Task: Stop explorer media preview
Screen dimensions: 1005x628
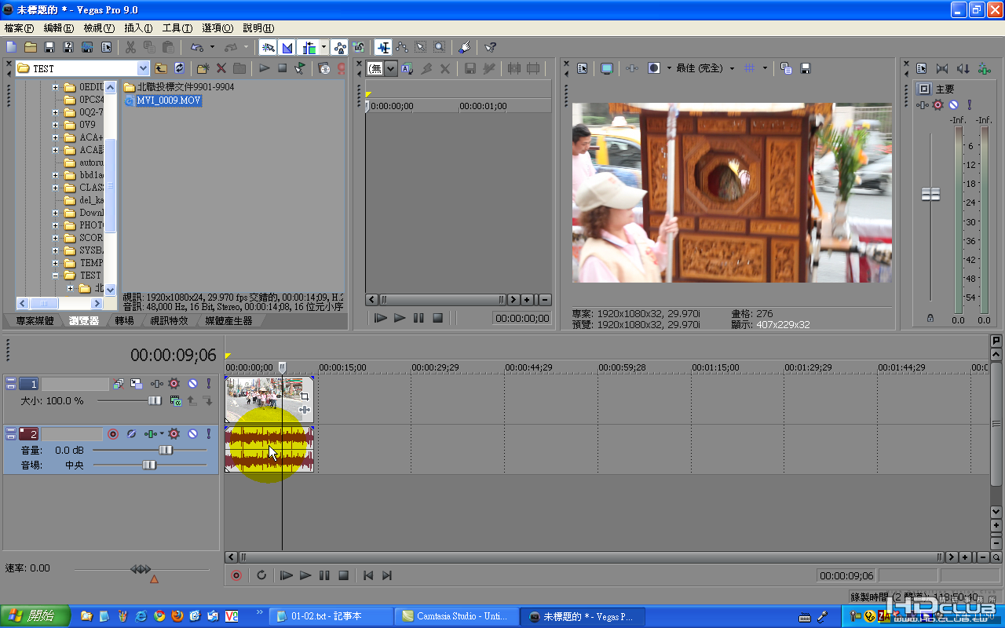Action: tap(282, 68)
